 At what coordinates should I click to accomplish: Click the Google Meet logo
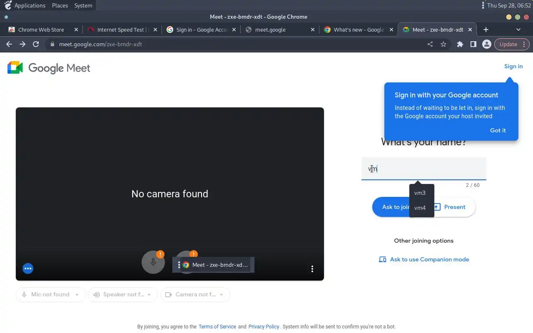point(49,68)
